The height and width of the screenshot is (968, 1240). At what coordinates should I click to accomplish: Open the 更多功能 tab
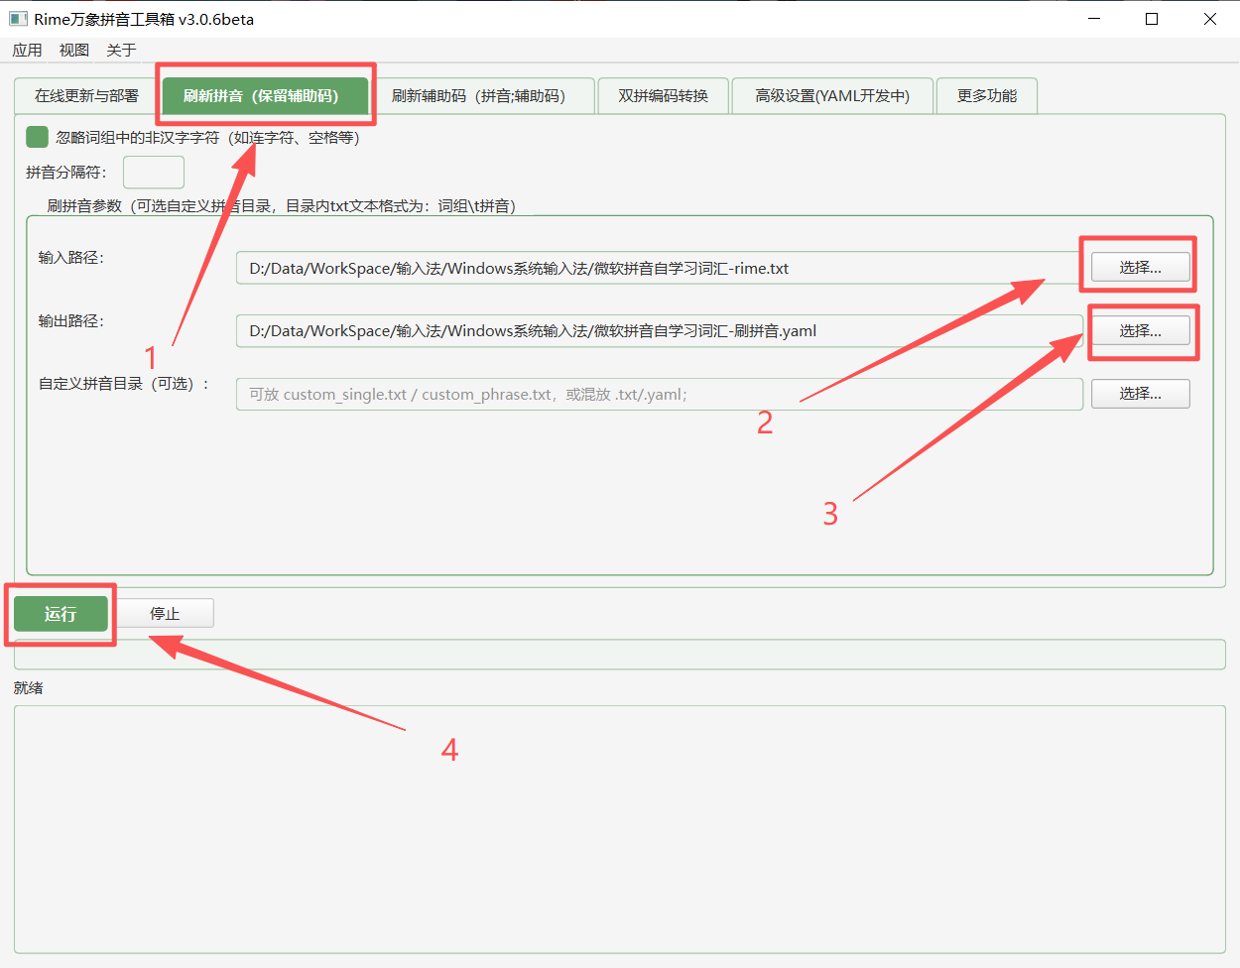point(987,96)
